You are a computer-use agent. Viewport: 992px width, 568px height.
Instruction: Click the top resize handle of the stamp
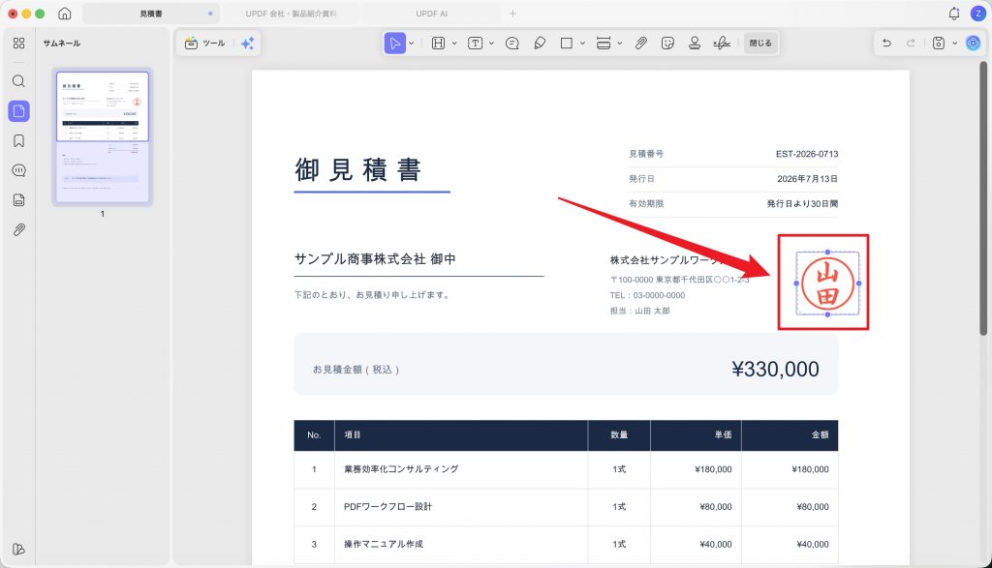[827, 253]
